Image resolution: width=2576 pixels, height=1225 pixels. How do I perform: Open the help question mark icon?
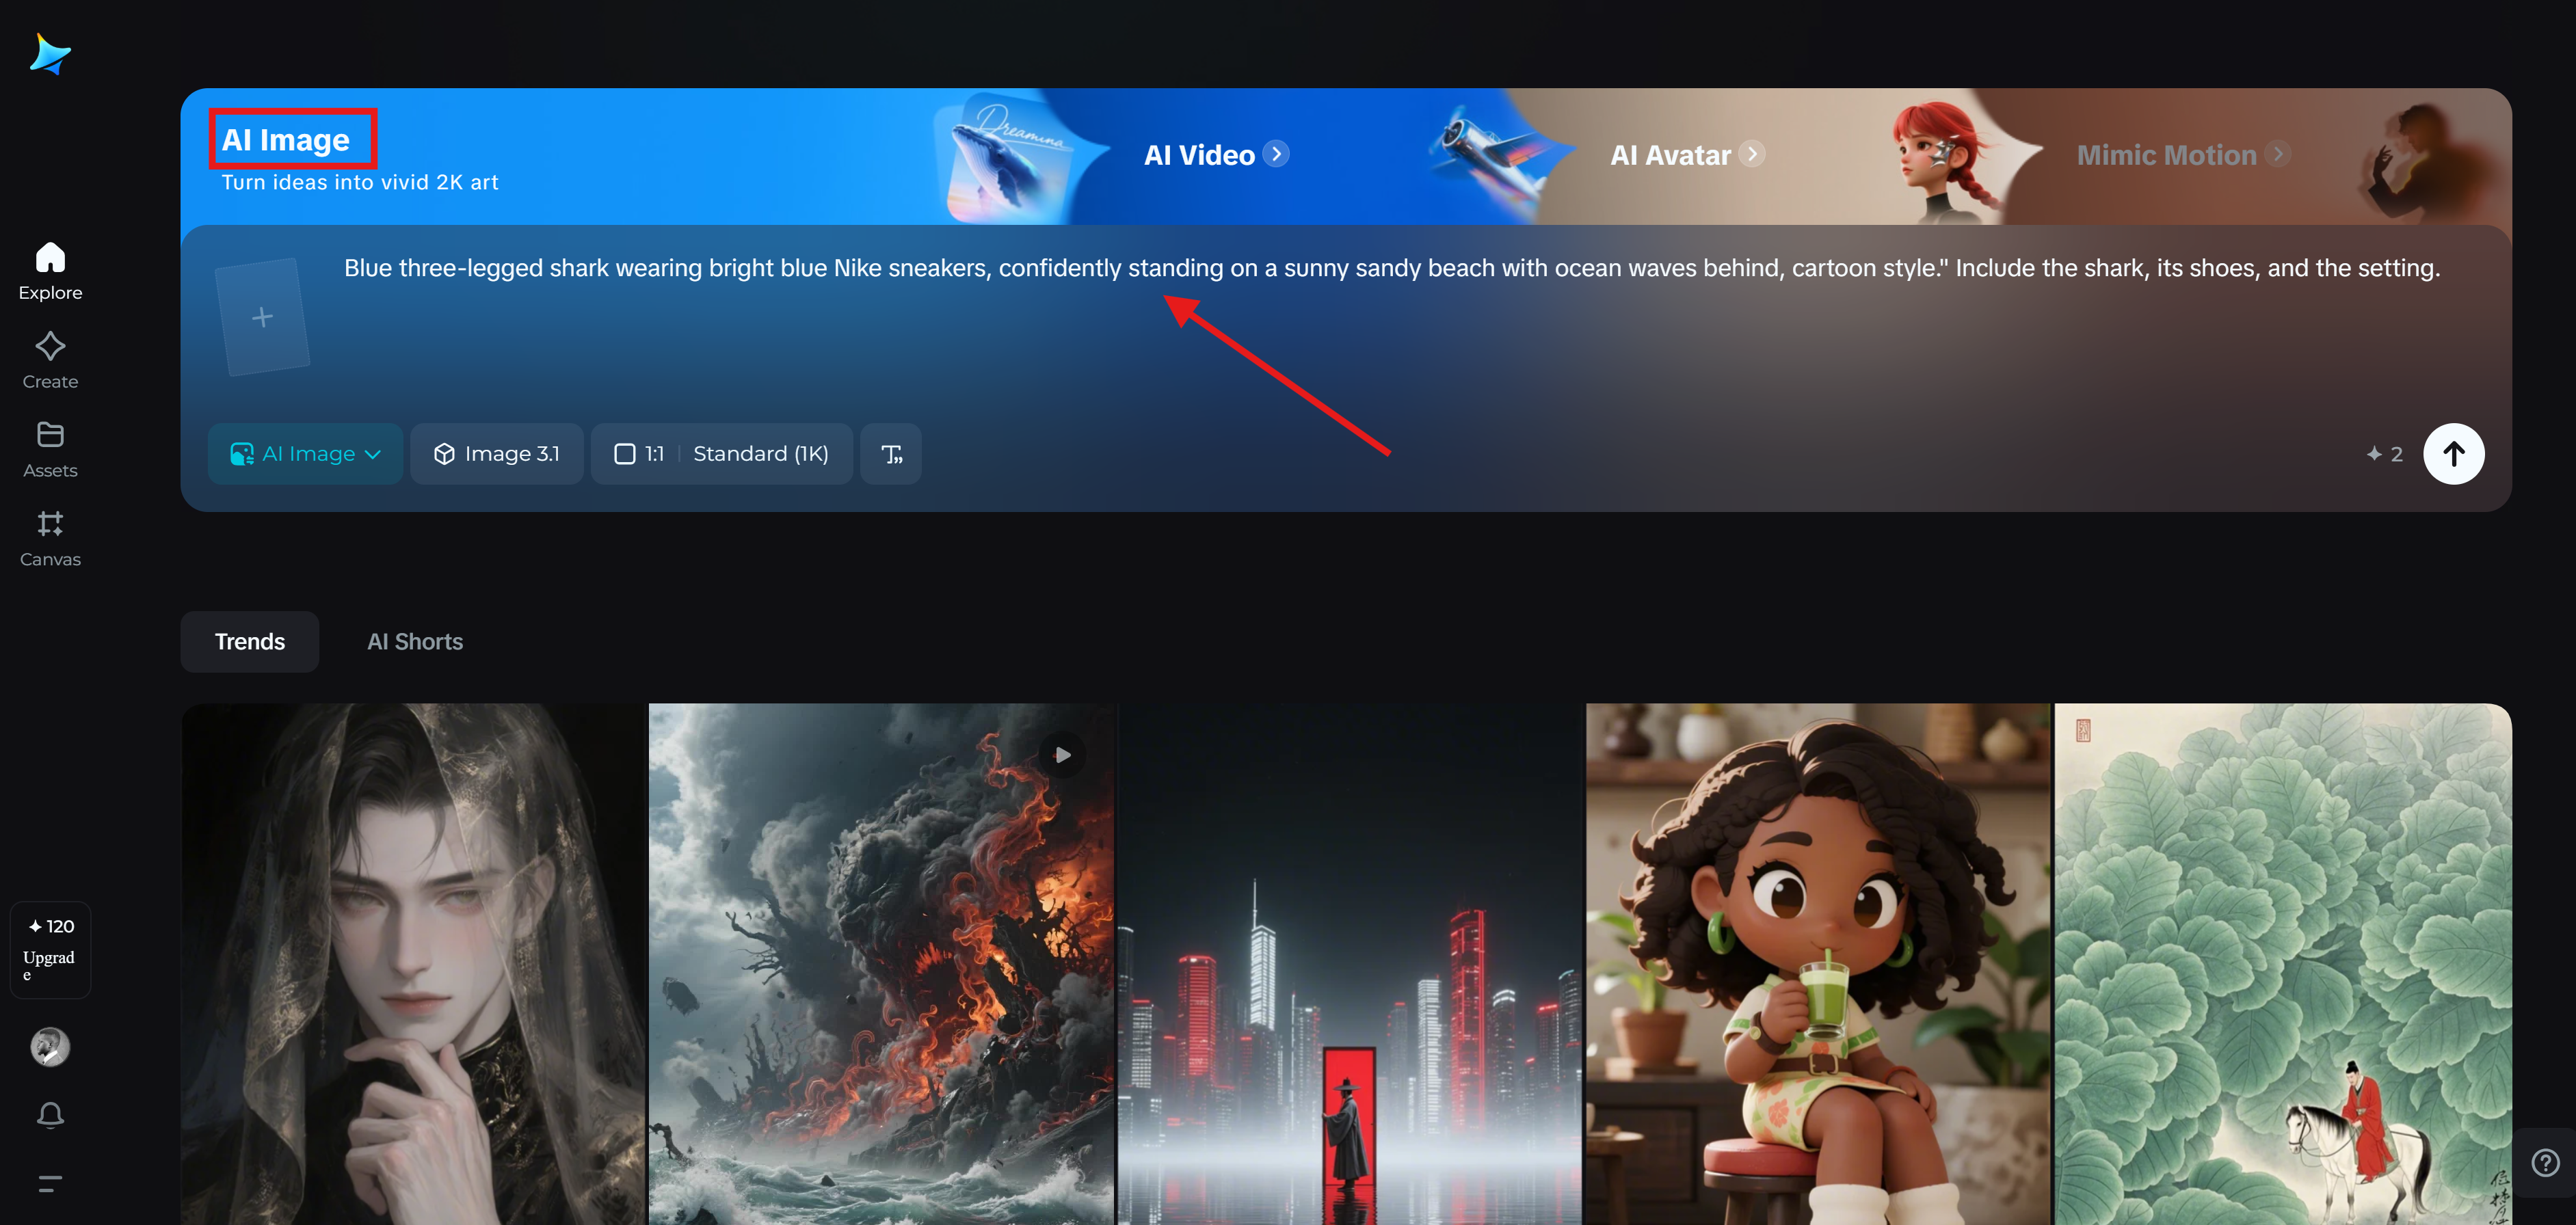point(2544,1162)
